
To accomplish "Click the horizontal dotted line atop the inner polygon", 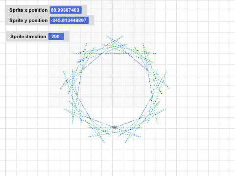I will click(115, 53).
